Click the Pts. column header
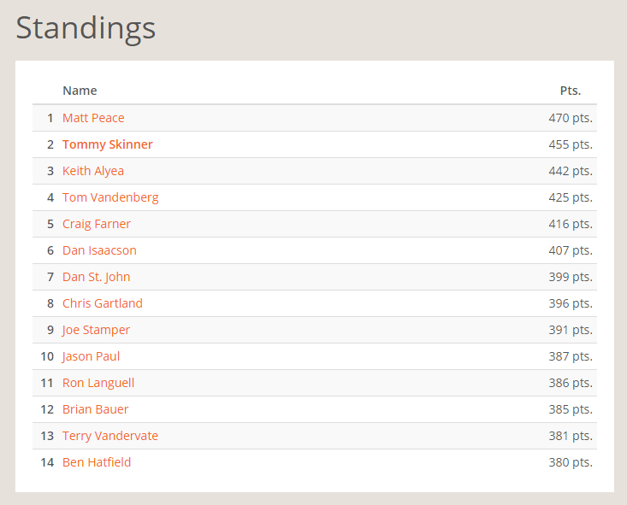627x505 pixels. (x=571, y=91)
